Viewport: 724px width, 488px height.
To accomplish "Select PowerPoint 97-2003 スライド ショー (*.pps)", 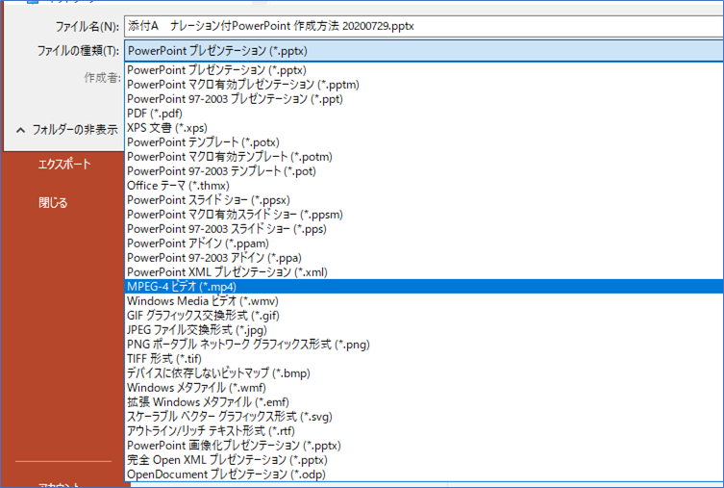I will (x=424, y=229).
